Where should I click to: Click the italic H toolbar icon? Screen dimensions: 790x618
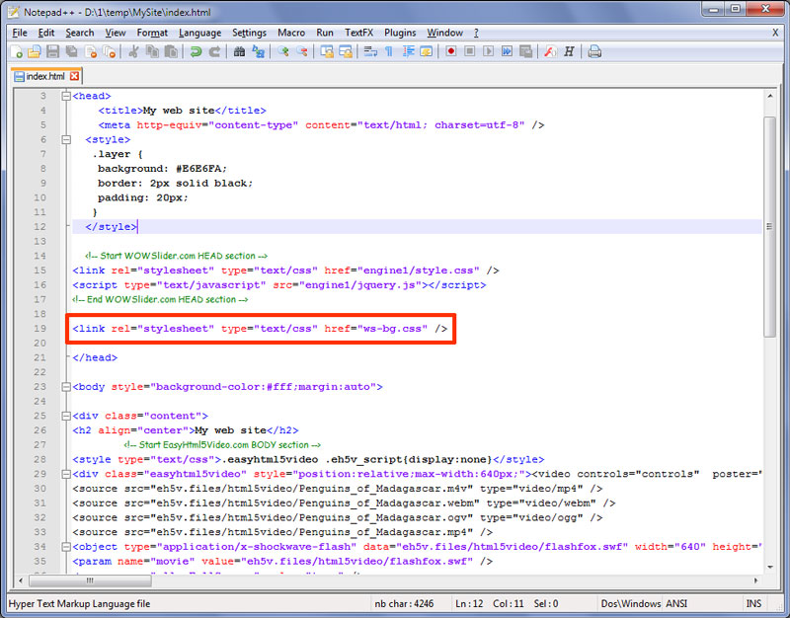[x=570, y=51]
